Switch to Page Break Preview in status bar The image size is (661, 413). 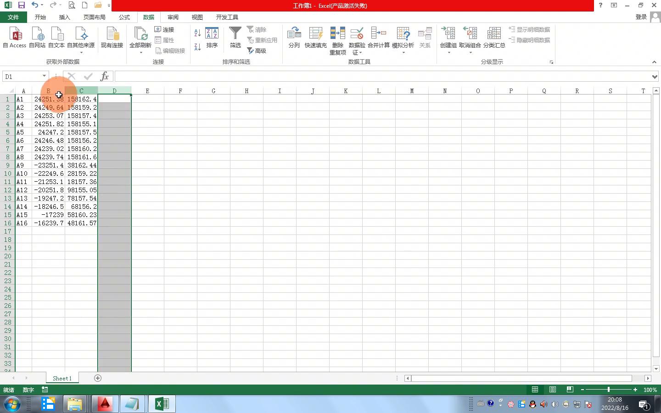click(570, 390)
